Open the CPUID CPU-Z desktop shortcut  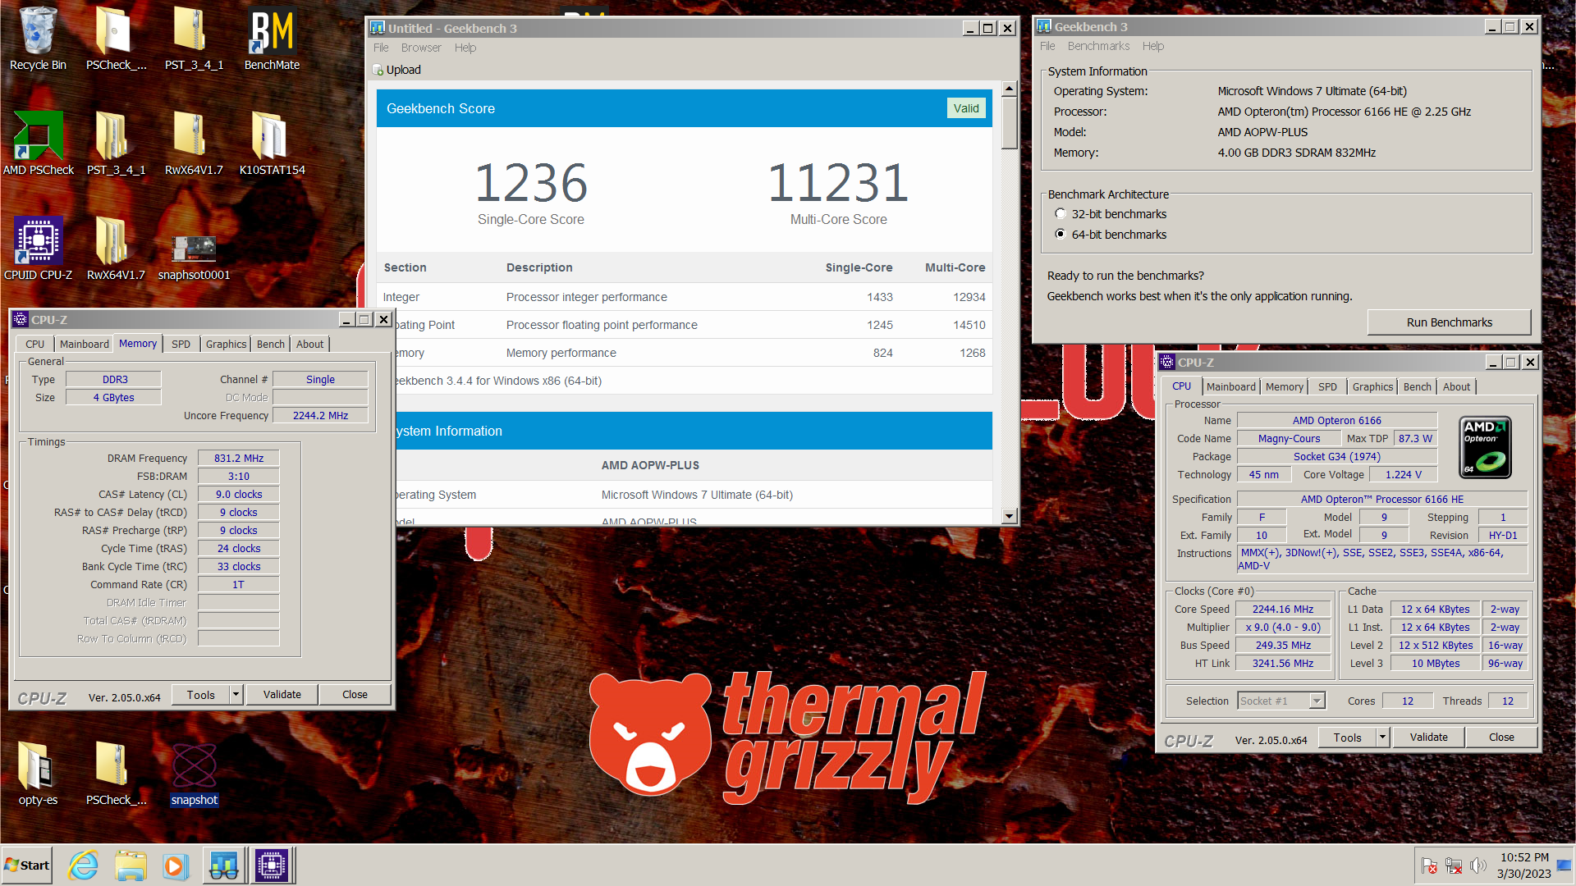(x=38, y=249)
